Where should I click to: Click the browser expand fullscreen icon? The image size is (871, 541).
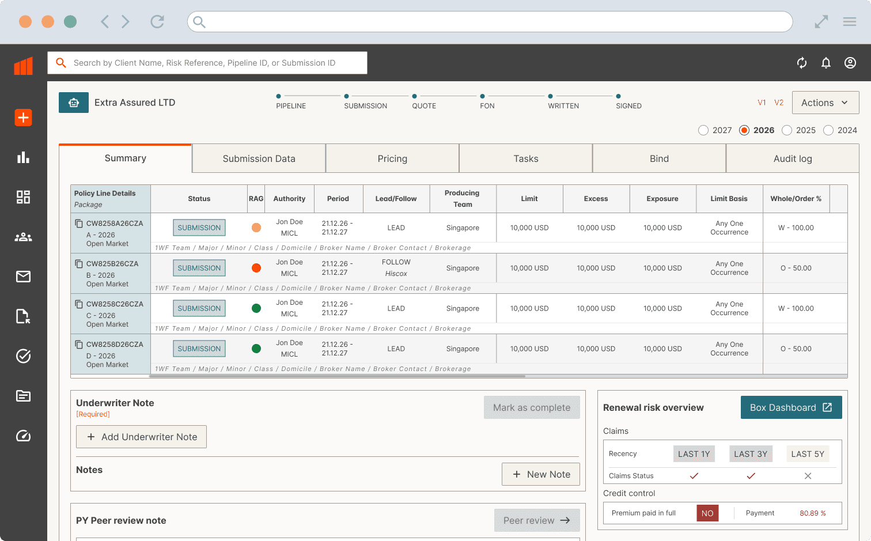821,22
